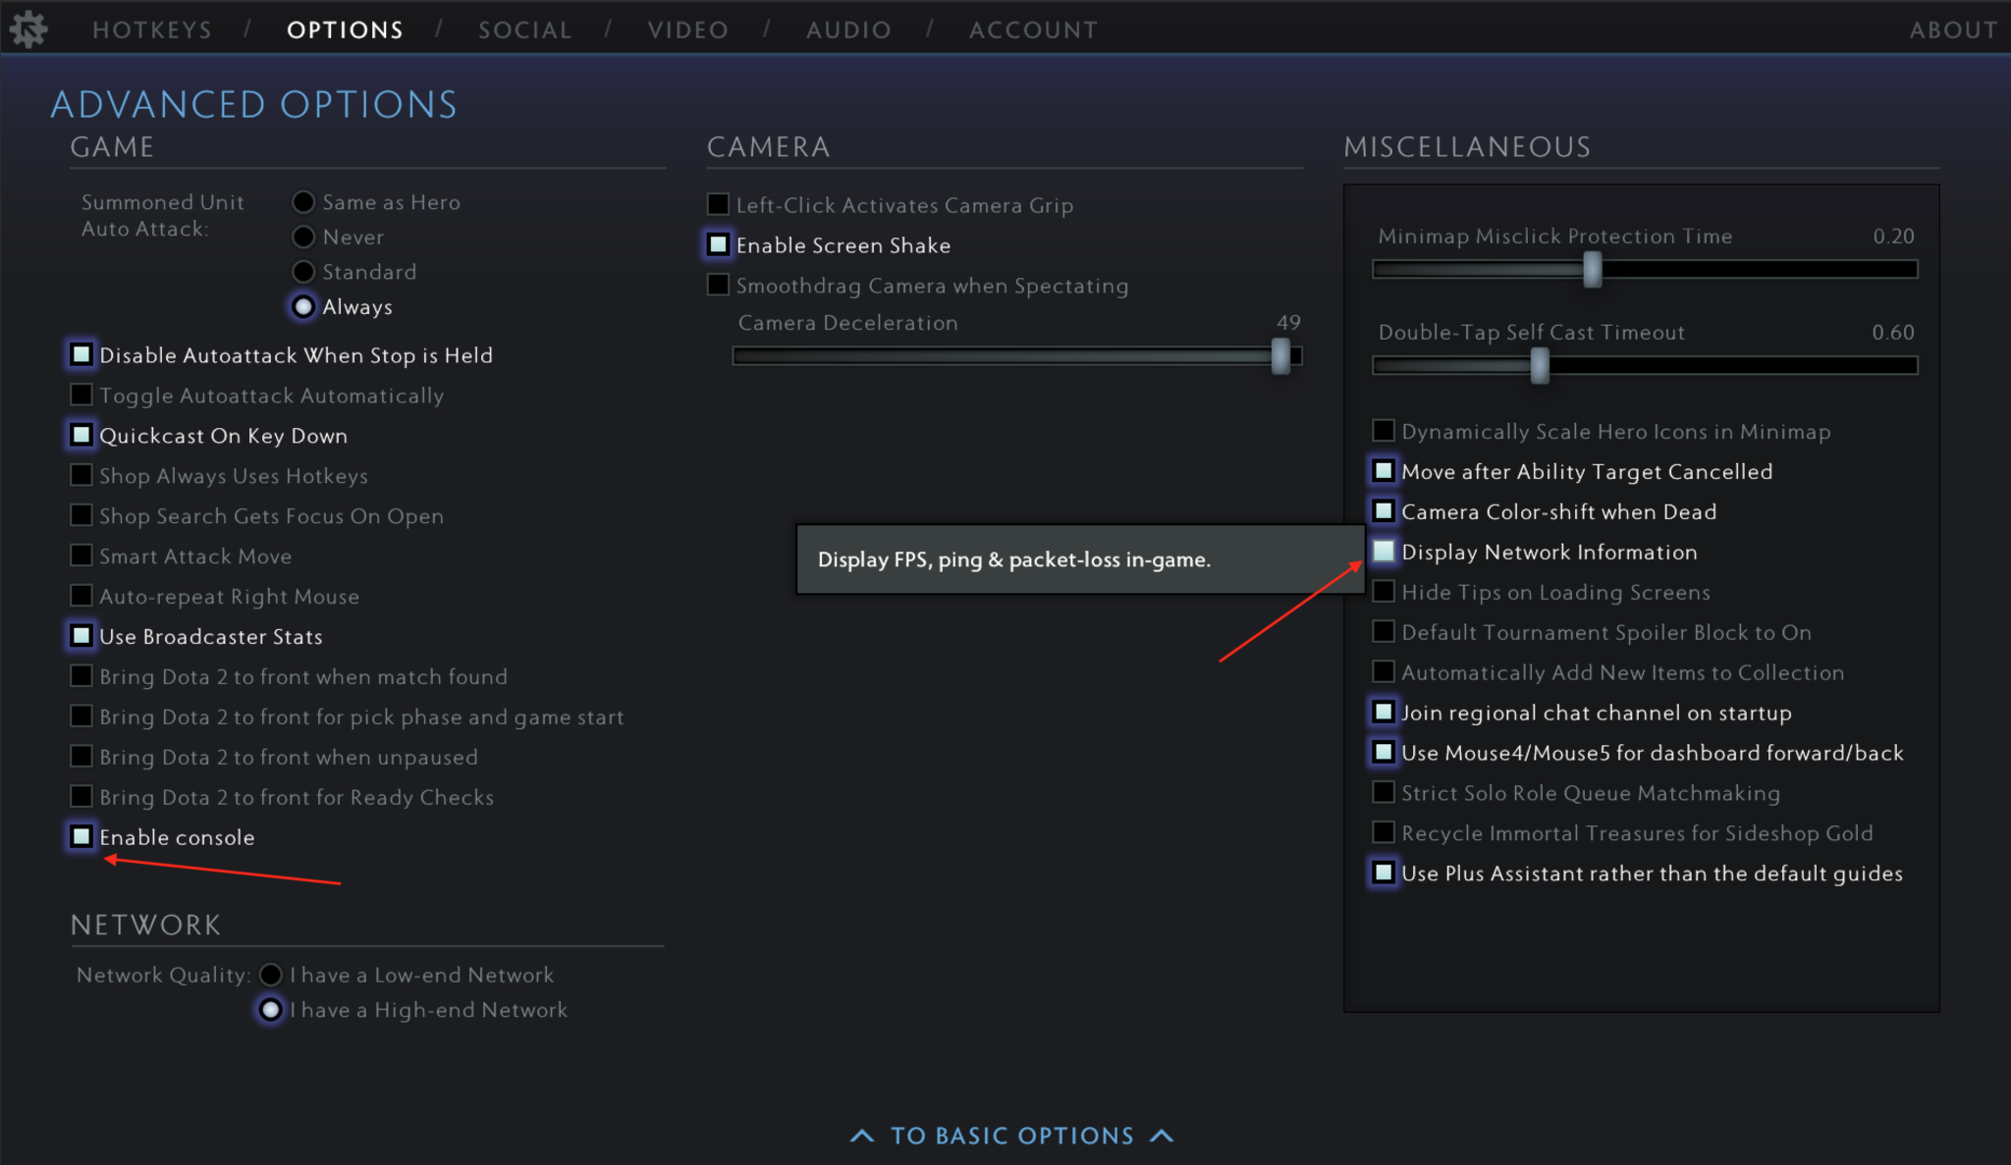
Task: Disable Quickcast On Key Down
Action: pyautogui.click(x=82, y=435)
